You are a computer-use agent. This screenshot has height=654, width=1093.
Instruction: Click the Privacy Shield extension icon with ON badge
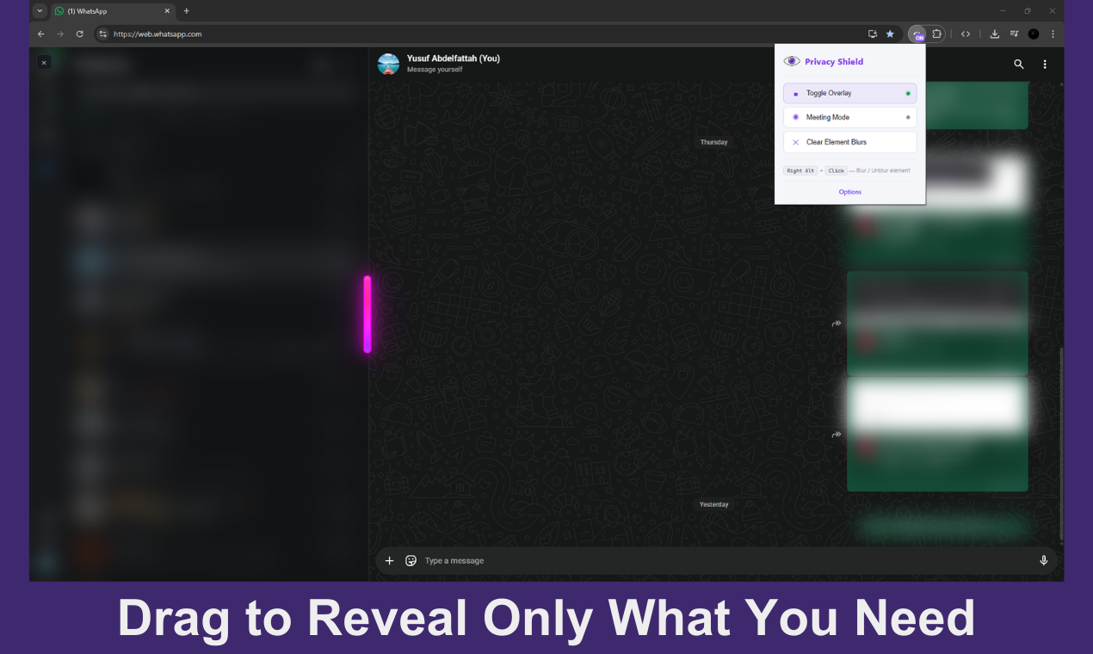pos(917,34)
